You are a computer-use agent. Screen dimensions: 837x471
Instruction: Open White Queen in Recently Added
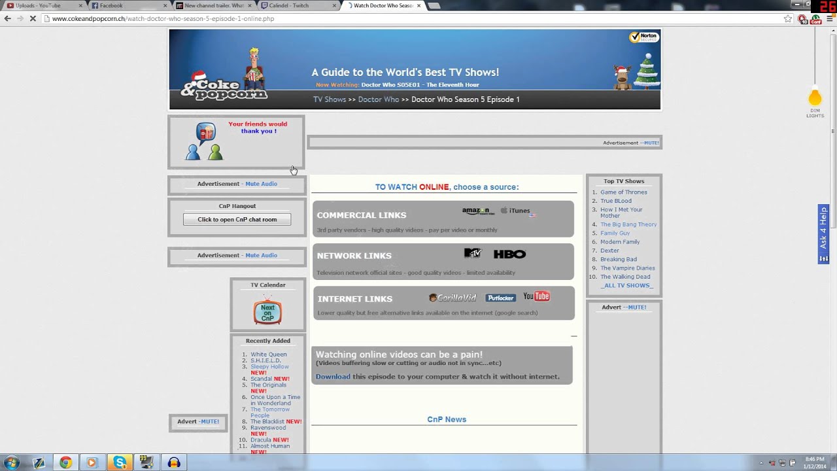coord(269,355)
